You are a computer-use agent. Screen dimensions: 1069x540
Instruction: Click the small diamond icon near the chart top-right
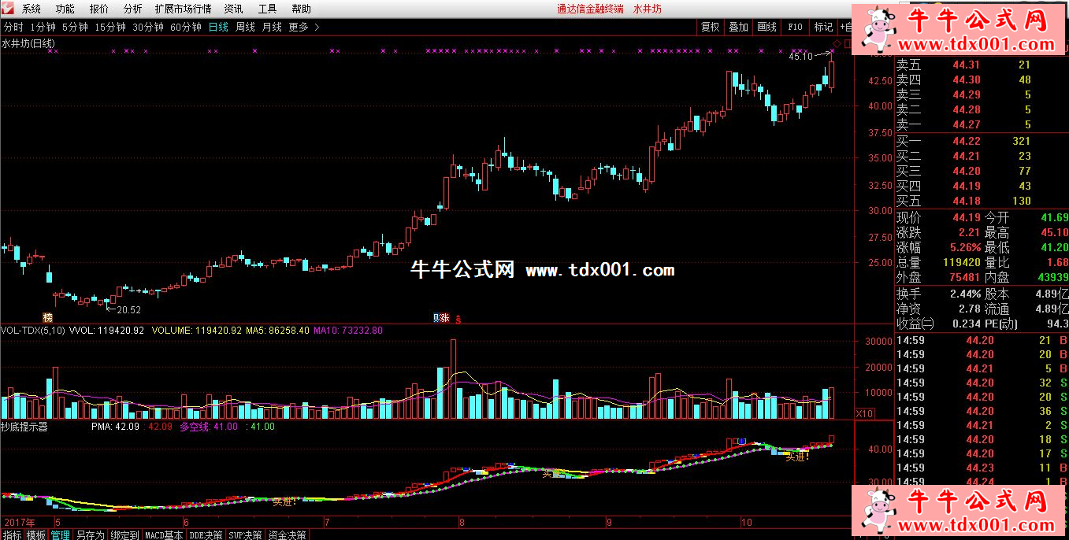coord(837,43)
